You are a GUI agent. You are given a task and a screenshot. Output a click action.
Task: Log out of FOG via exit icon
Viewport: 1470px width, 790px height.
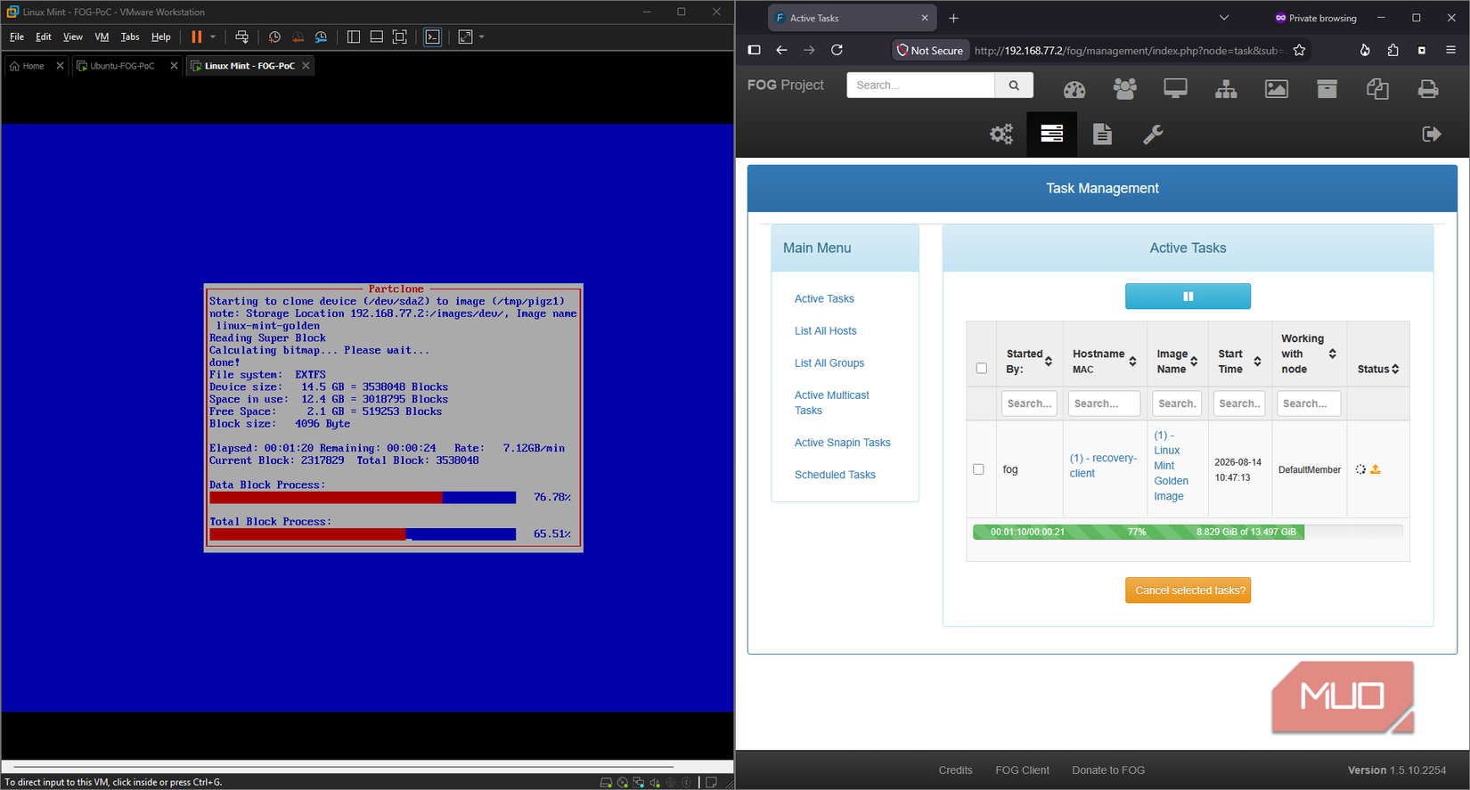(x=1432, y=134)
